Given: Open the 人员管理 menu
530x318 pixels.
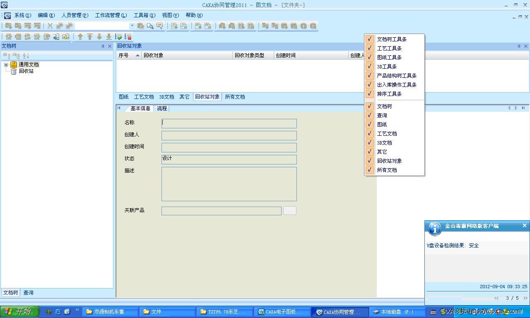Looking at the screenshot, I should [75, 15].
